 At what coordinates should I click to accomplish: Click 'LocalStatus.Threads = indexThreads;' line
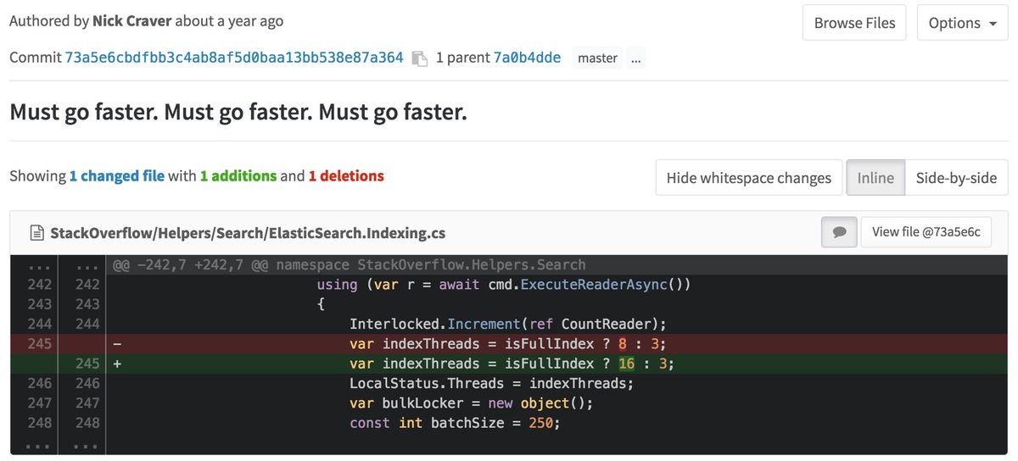tap(491, 383)
